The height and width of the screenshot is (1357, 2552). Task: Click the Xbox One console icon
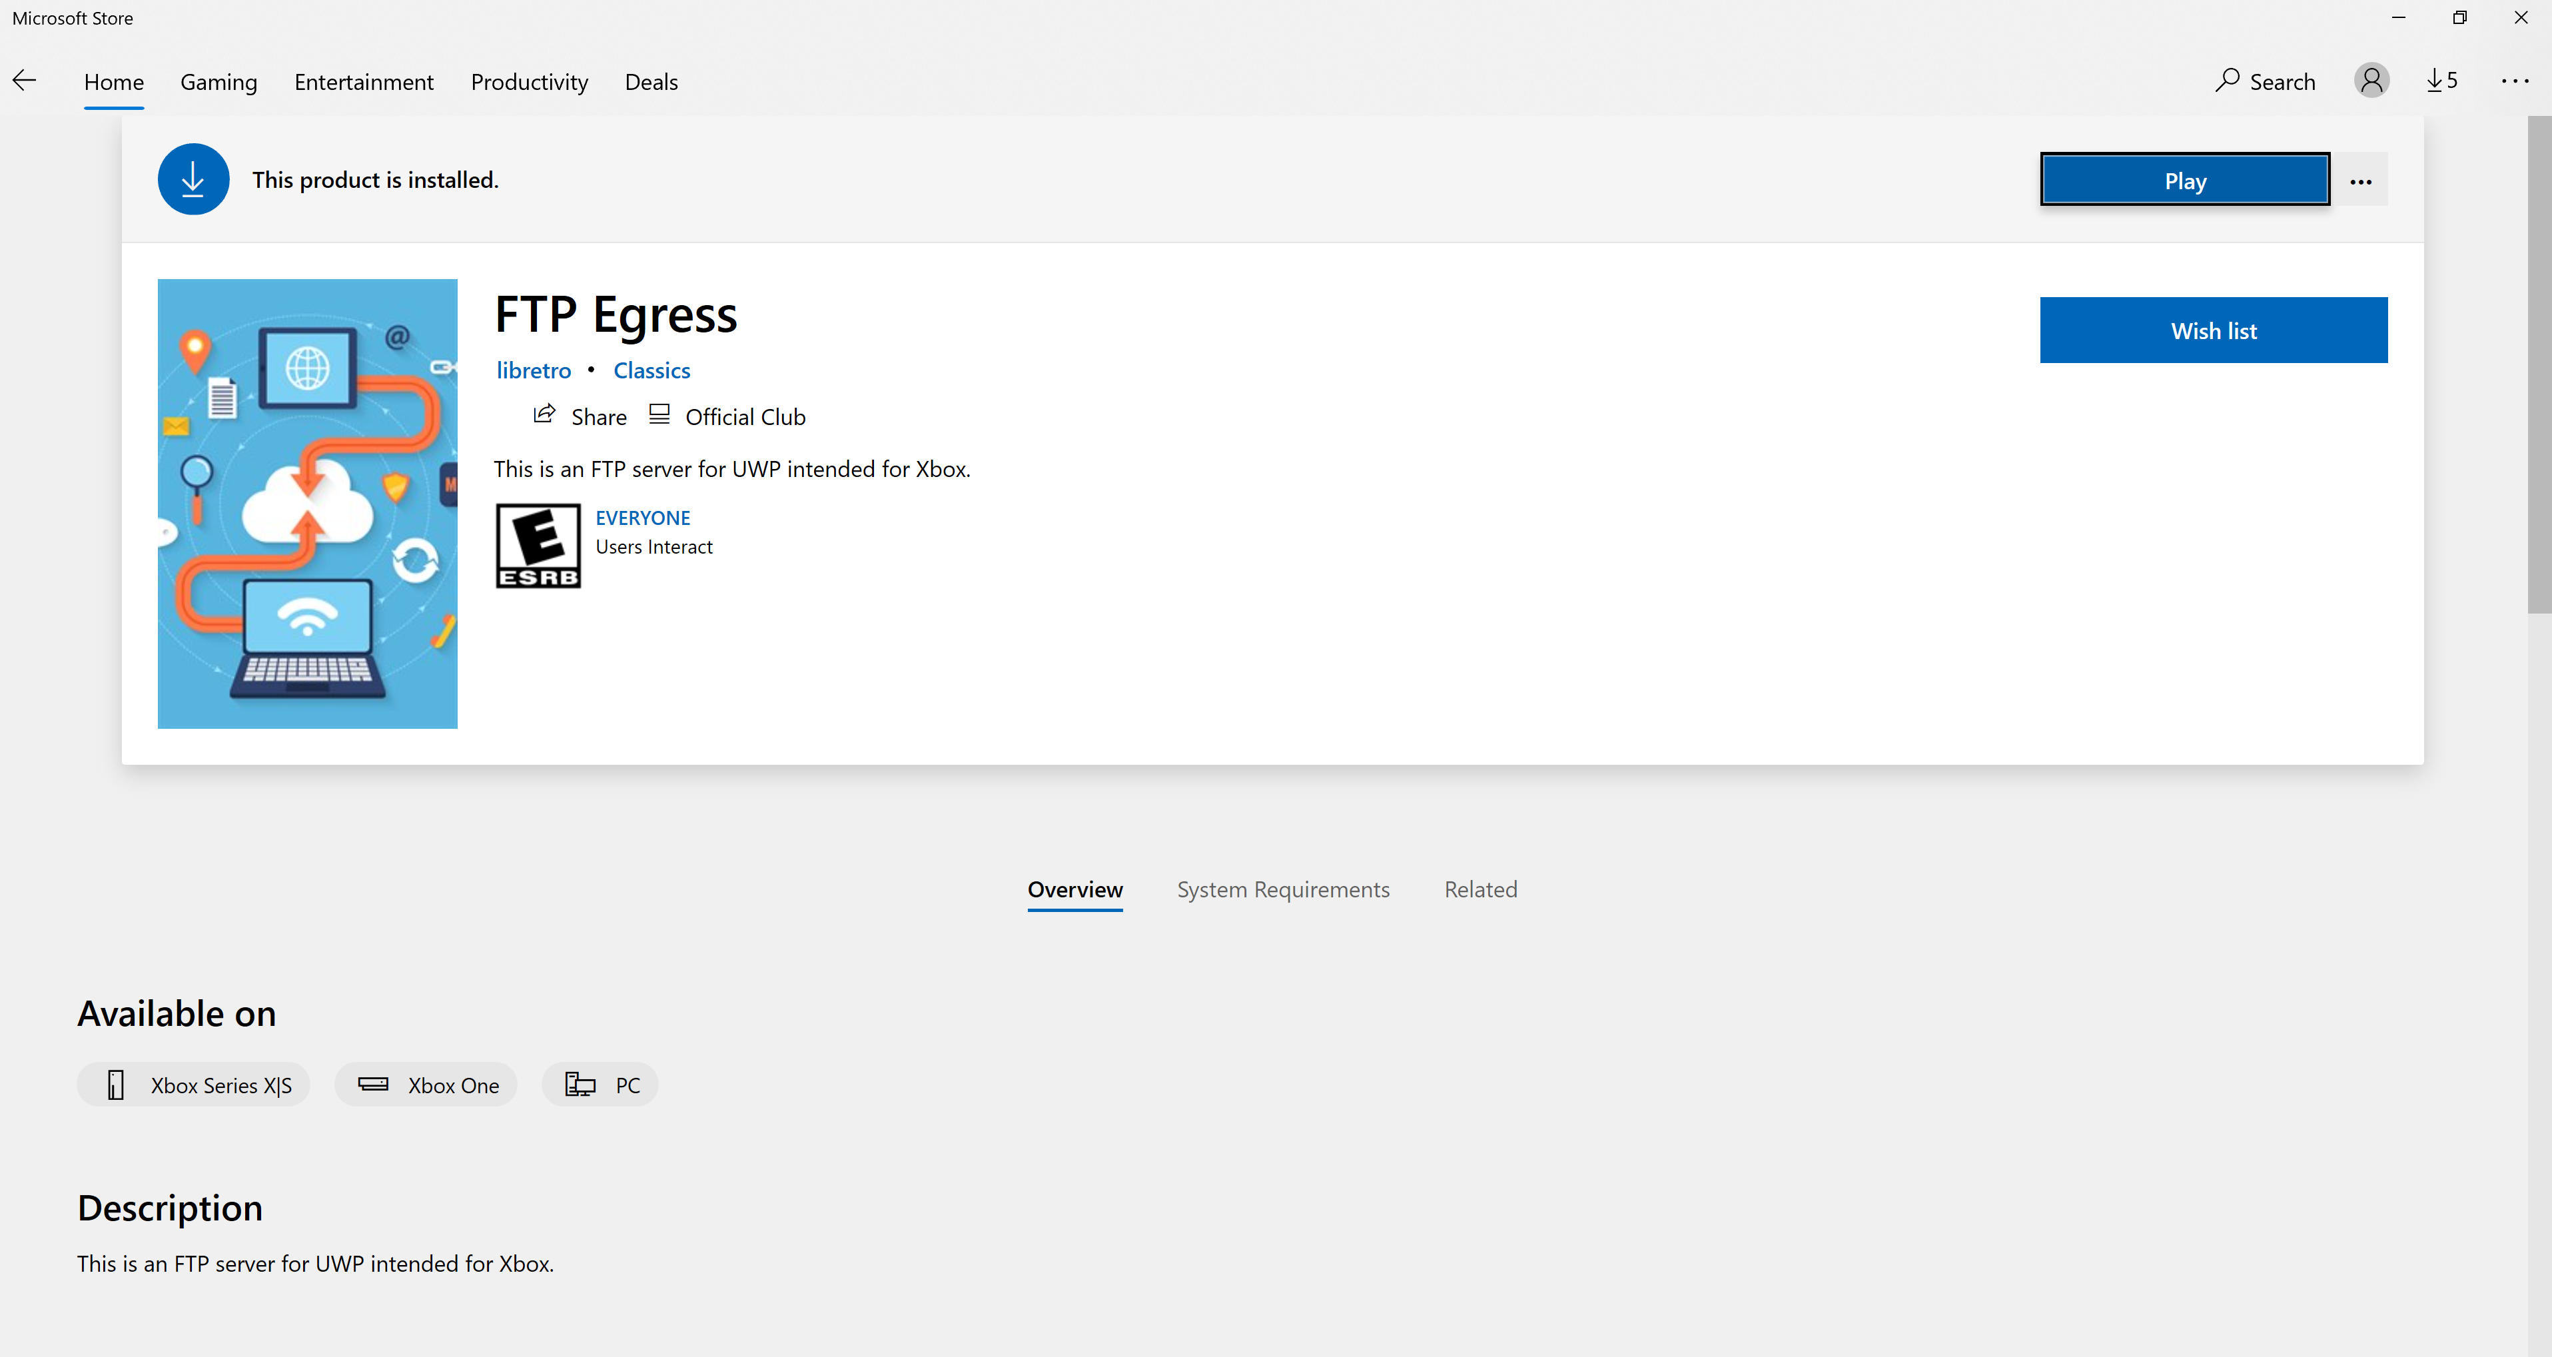[374, 1084]
